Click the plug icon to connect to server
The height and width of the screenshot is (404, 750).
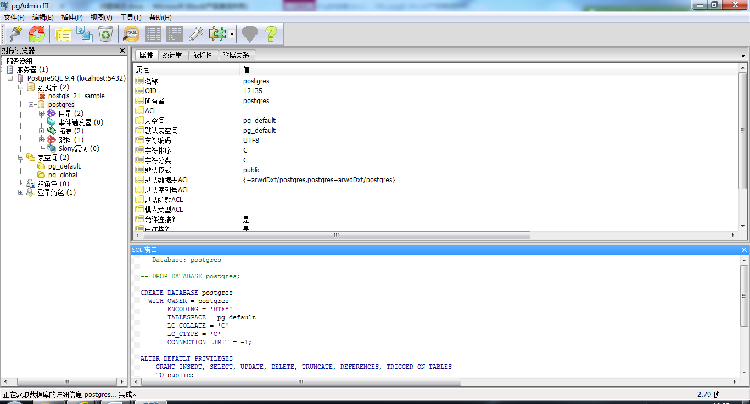click(x=15, y=34)
